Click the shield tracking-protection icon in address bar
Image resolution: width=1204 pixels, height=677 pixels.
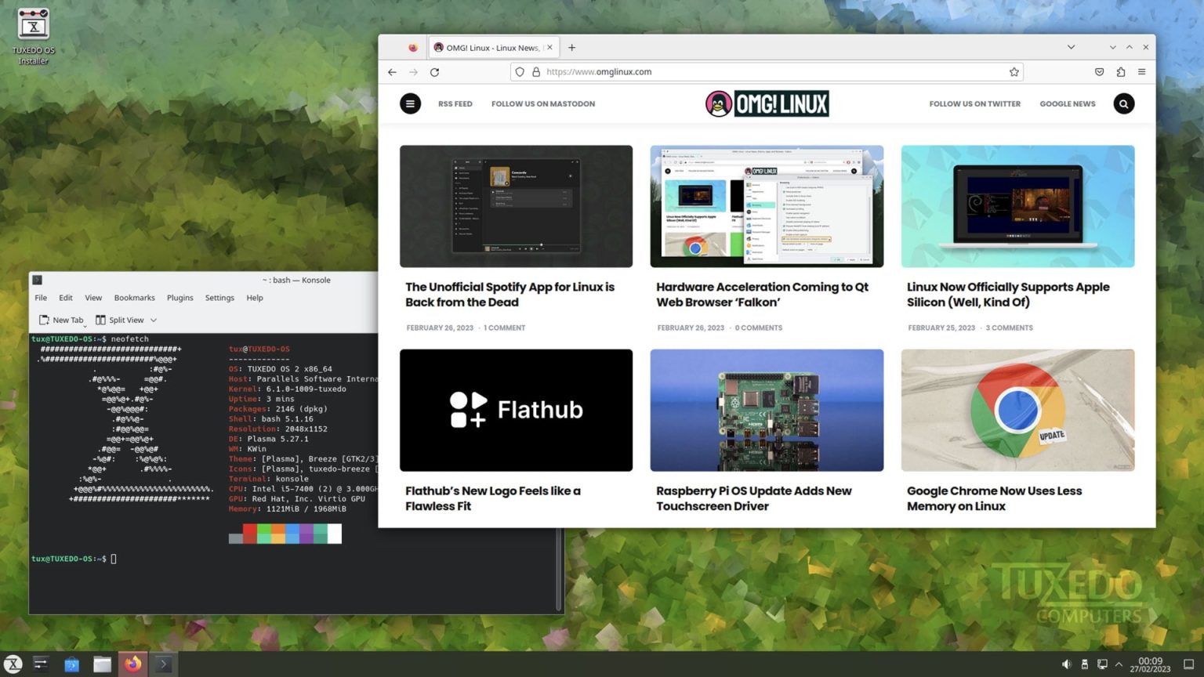(x=520, y=71)
